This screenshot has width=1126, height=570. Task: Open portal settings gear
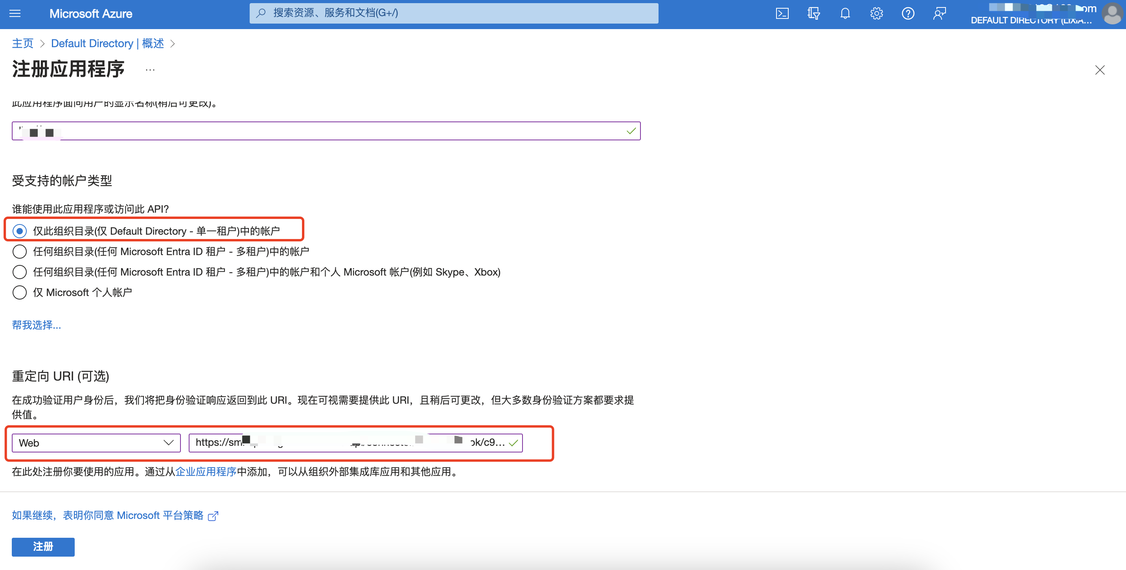click(x=876, y=13)
